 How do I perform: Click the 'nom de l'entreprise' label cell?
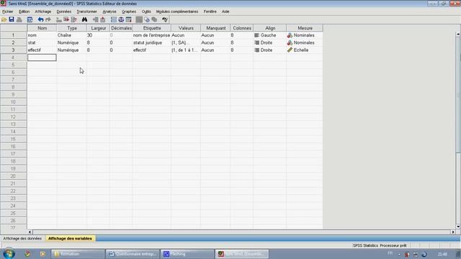[152, 35]
